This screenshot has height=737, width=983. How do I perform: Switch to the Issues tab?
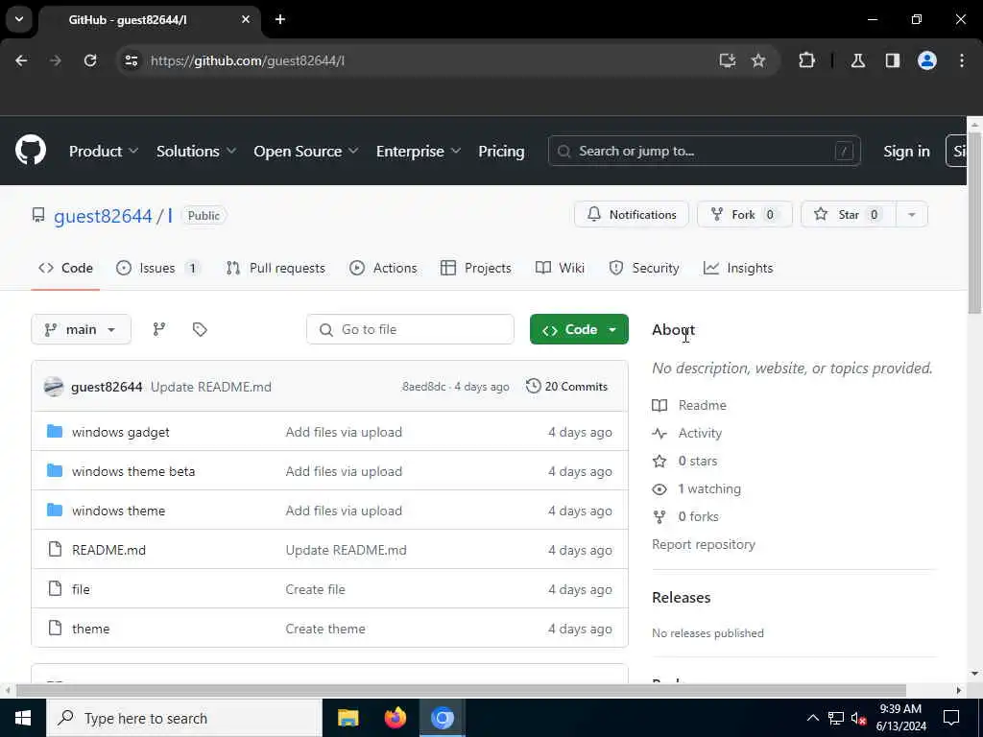point(158,268)
